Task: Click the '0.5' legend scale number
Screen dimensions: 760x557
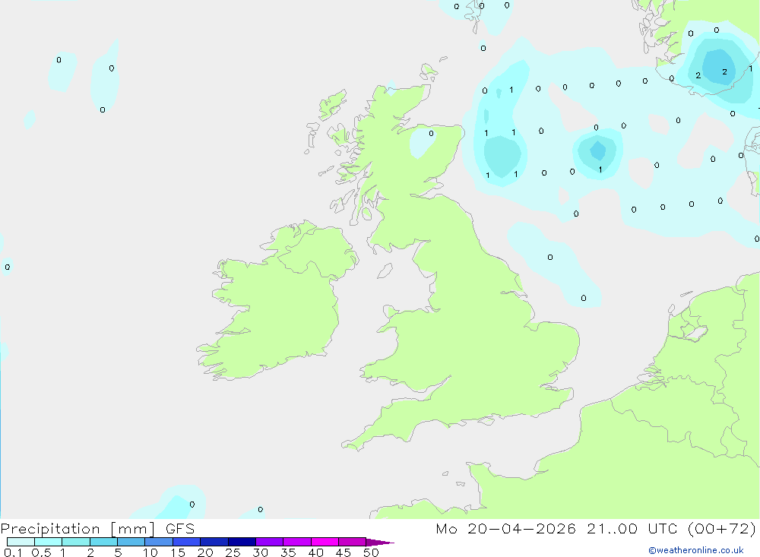Action: [x=41, y=552]
